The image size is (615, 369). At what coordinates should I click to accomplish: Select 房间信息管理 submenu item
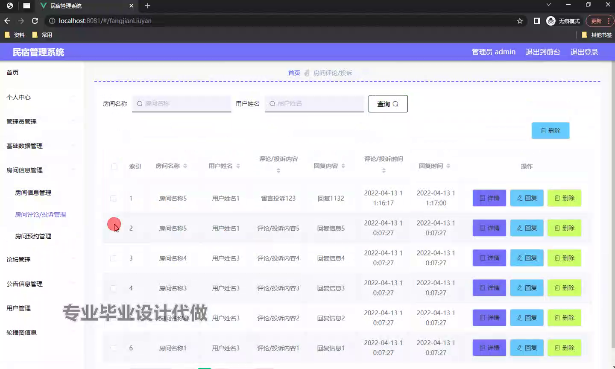click(x=33, y=193)
